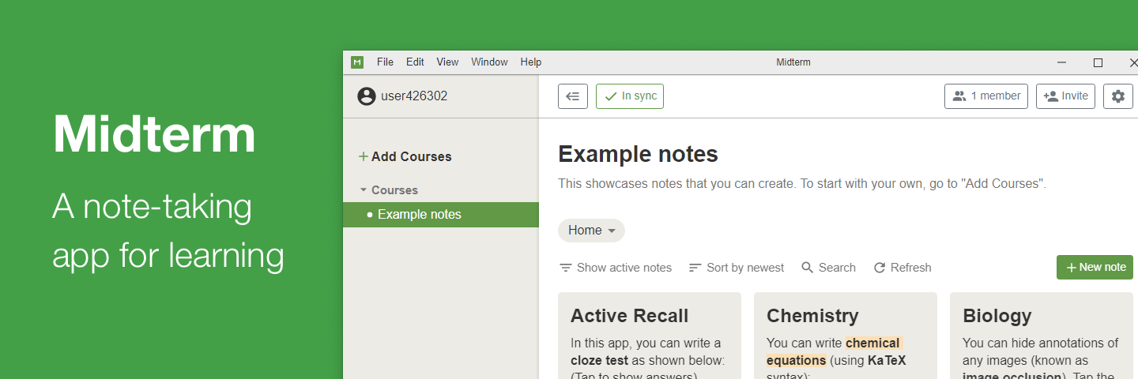Image resolution: width=1138 pixels, height=379 pixels.
Task: Create a note with New note
Action: tap(1095, 267)
